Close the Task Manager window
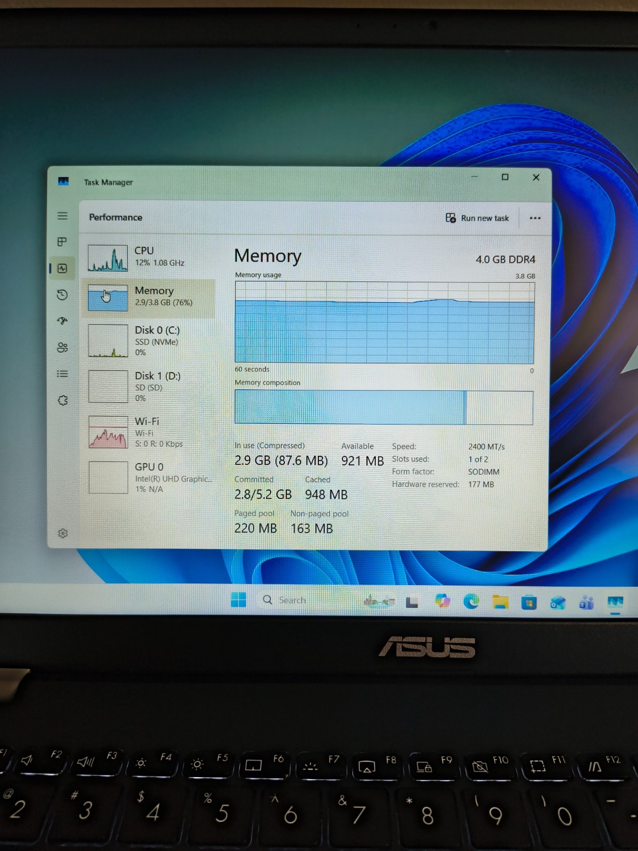The image size is (638, 851). tap(536, 178)
